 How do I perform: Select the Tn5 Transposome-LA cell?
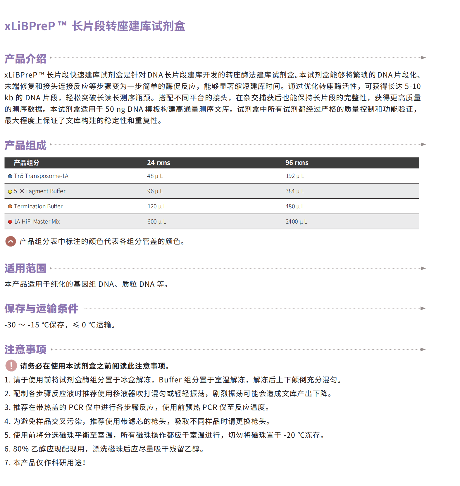tap(41, 176)
